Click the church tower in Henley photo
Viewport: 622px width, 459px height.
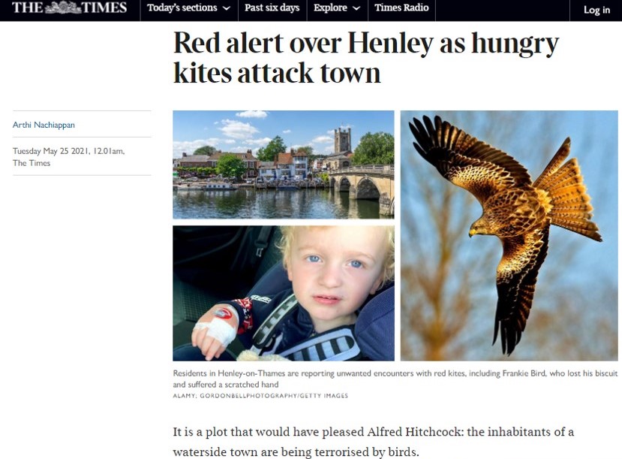click(x=342, y=142)
